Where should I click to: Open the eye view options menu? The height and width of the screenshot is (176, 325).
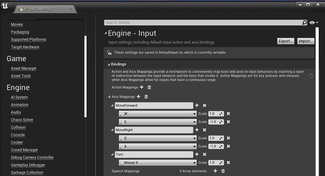[314, 23]
